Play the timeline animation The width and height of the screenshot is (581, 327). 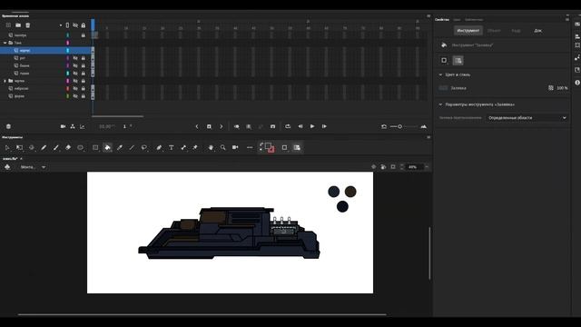[x=312, y=126]
